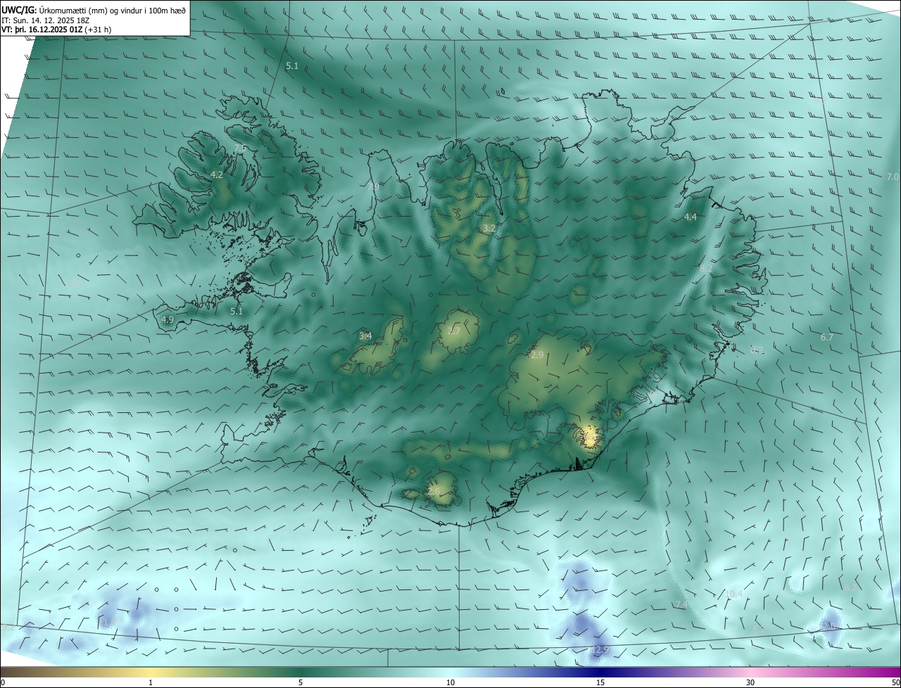
Task: Click the 7.0 value label on the map
Action: (893, 177)
